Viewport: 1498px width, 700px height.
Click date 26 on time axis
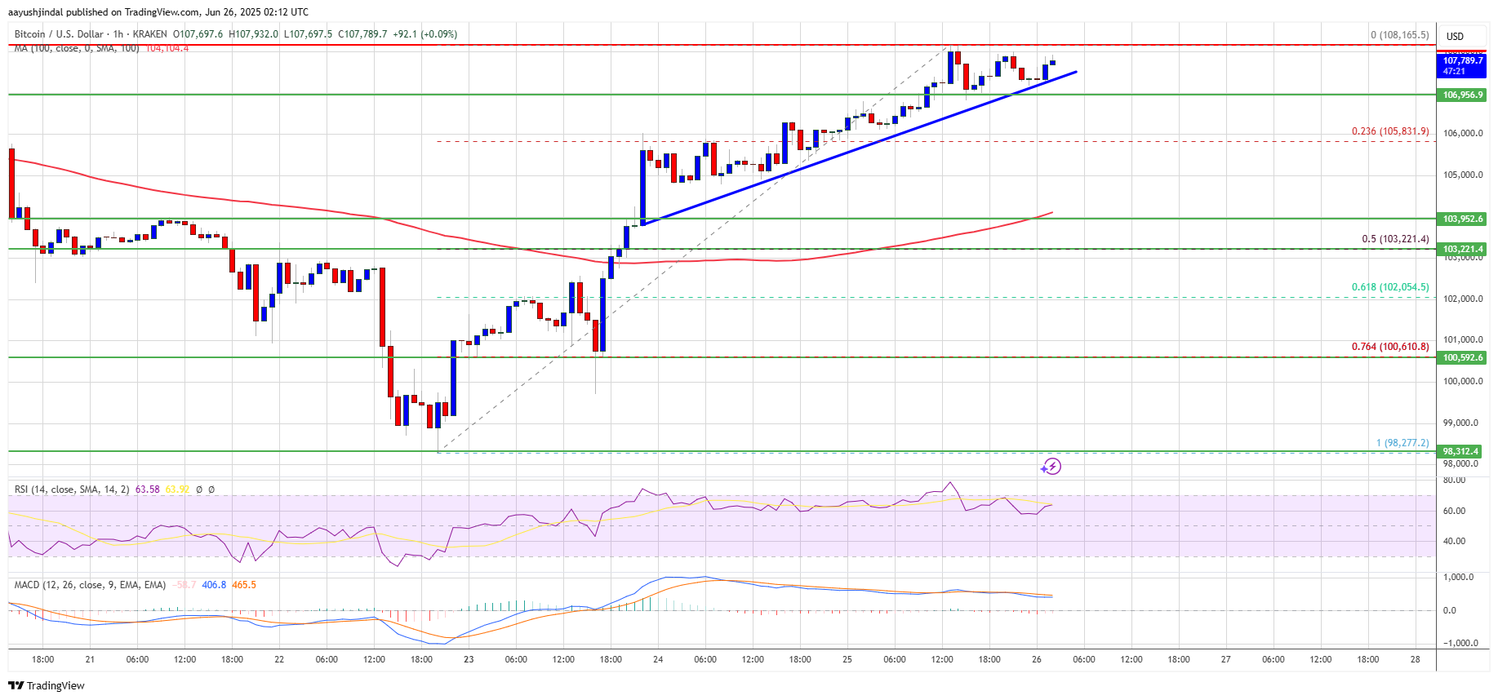1037,659
